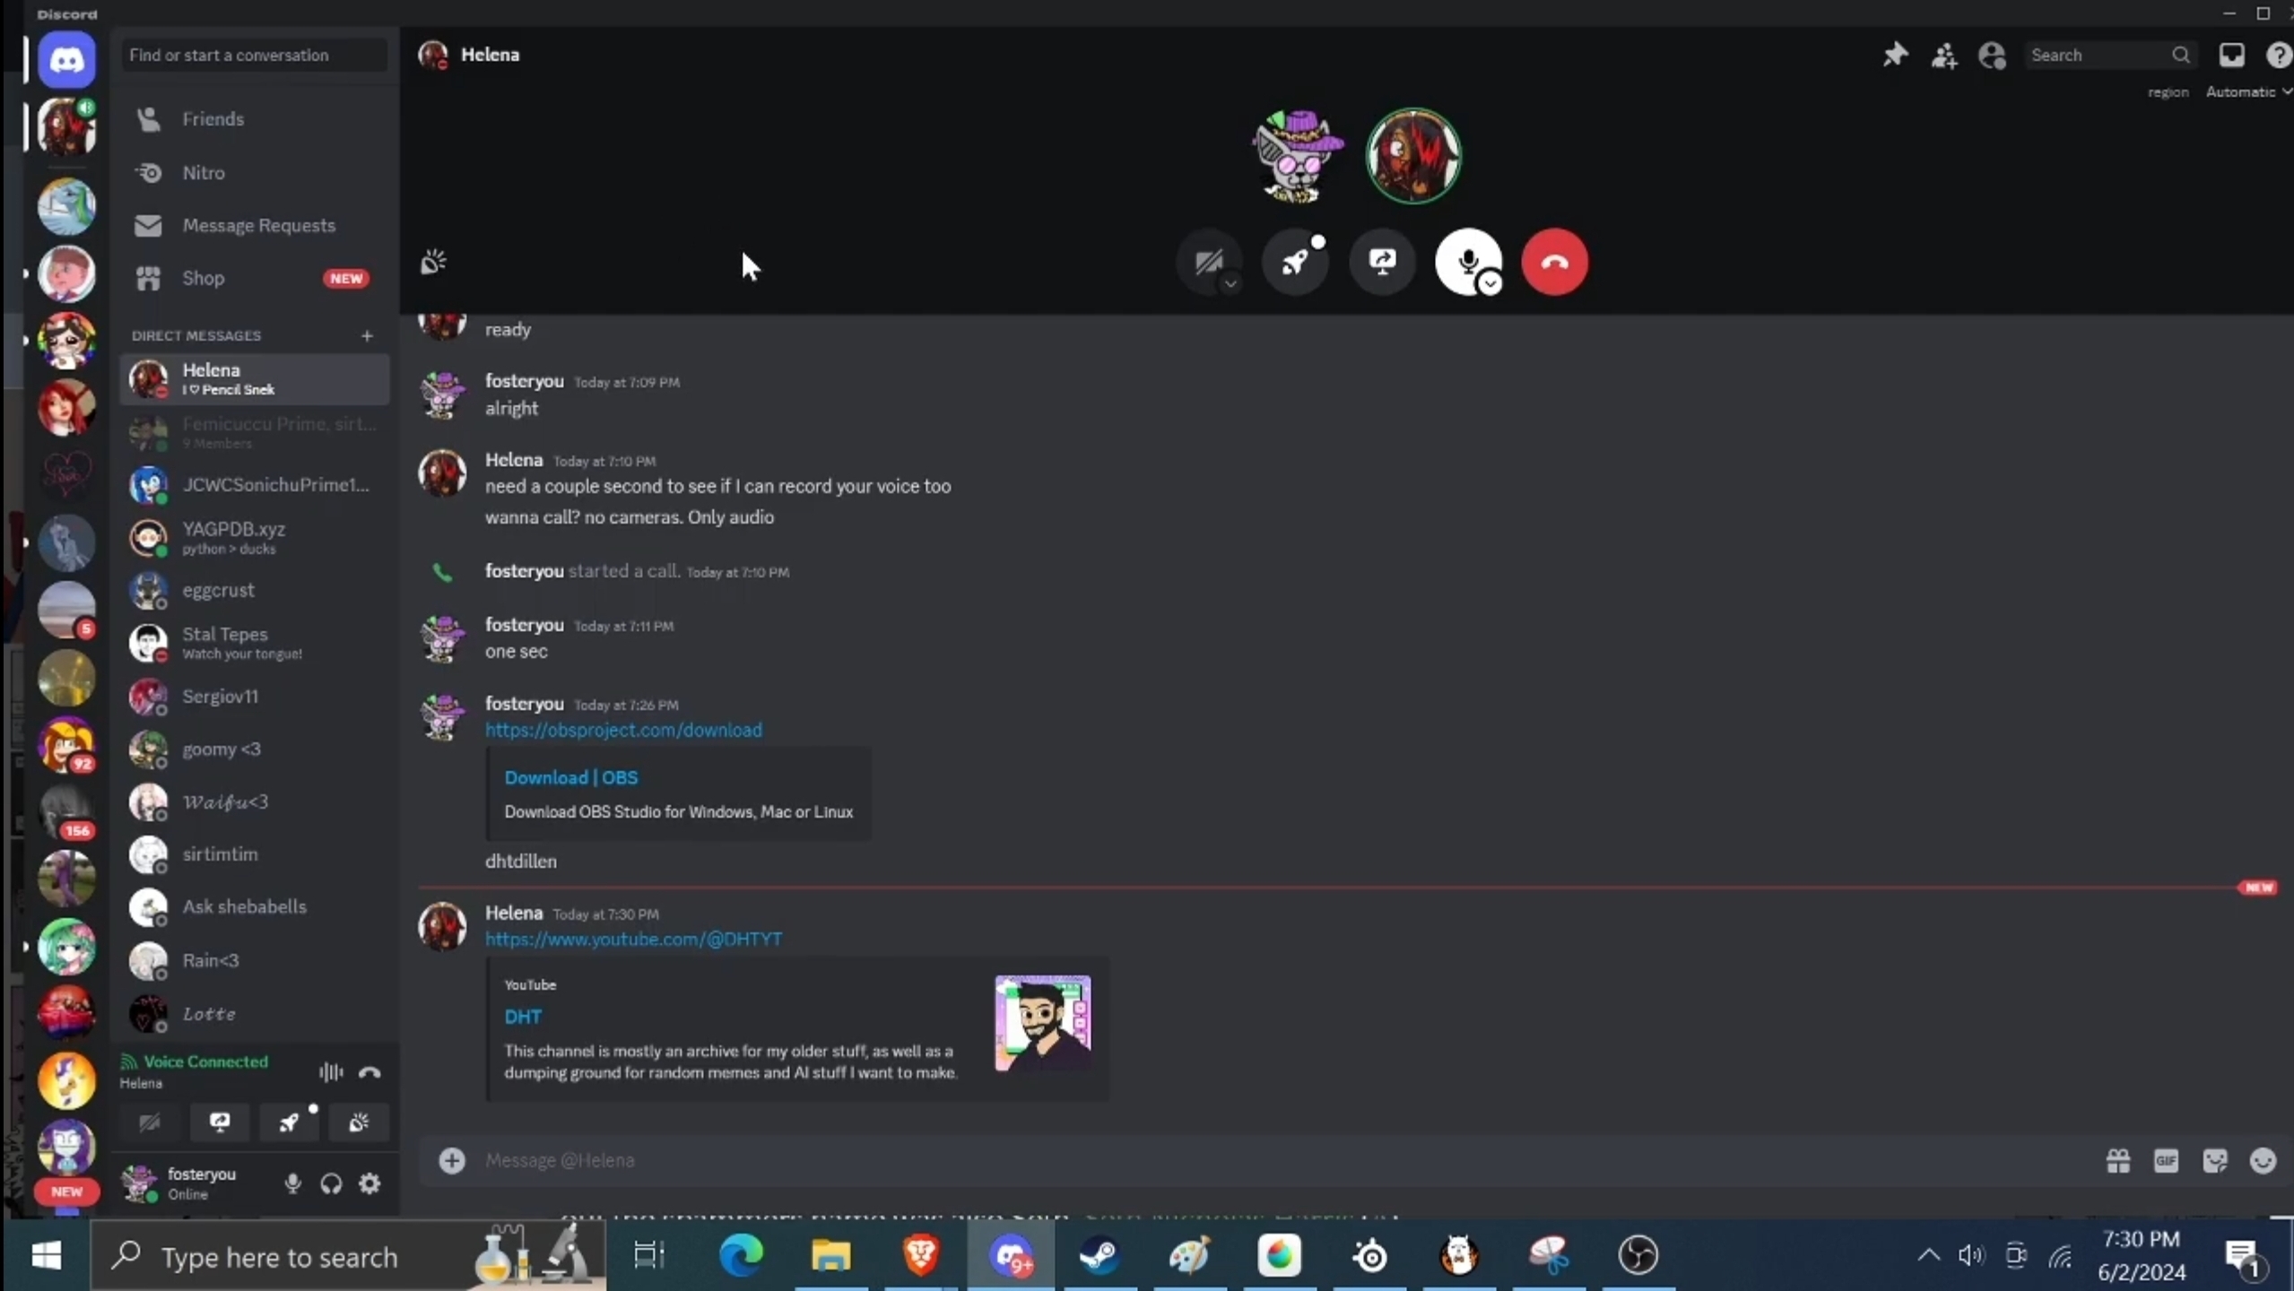The height and width of the screenshot is (1291, 2294).
Task: Create new DM plus icon
Action: click(x=367, y=335)
